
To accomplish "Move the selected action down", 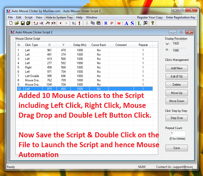I will click(176, 101).
